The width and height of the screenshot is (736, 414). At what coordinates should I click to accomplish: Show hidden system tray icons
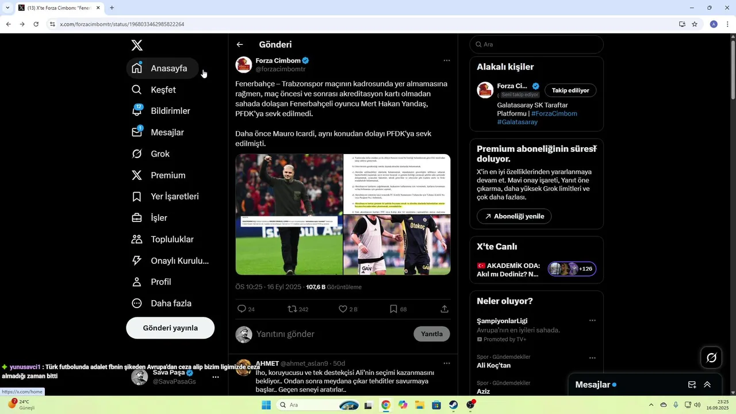651,405
